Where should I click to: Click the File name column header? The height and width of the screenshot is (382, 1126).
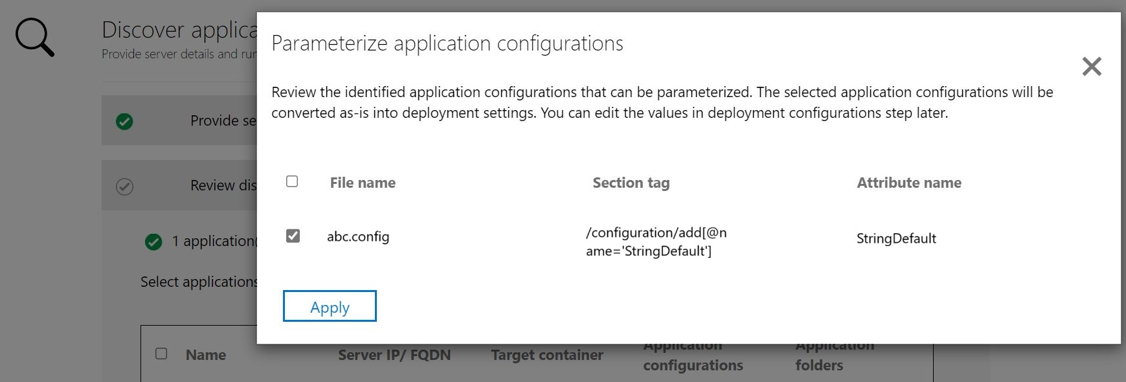click(363, 183)
